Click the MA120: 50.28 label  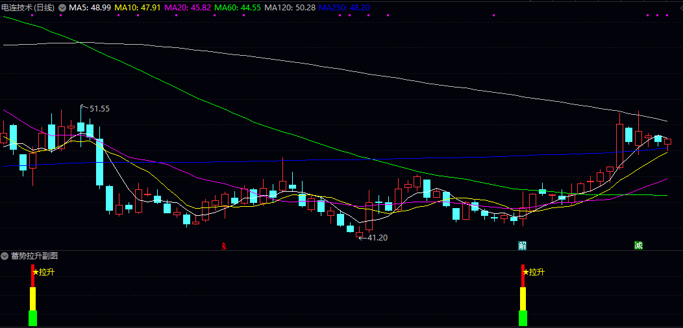coord(290,7)
